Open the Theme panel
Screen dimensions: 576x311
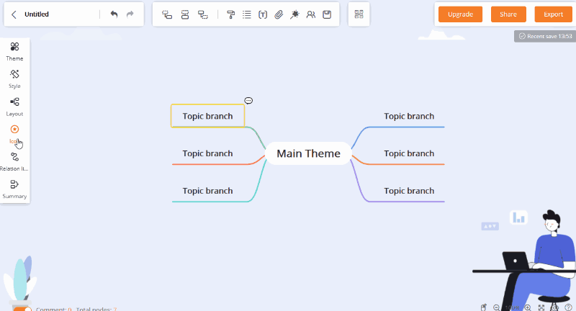14,51
